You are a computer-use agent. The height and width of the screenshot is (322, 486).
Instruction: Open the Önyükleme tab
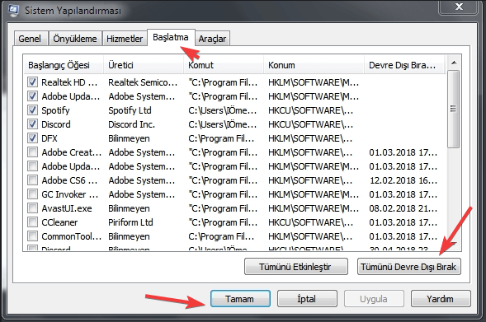(x=75, y=39)
